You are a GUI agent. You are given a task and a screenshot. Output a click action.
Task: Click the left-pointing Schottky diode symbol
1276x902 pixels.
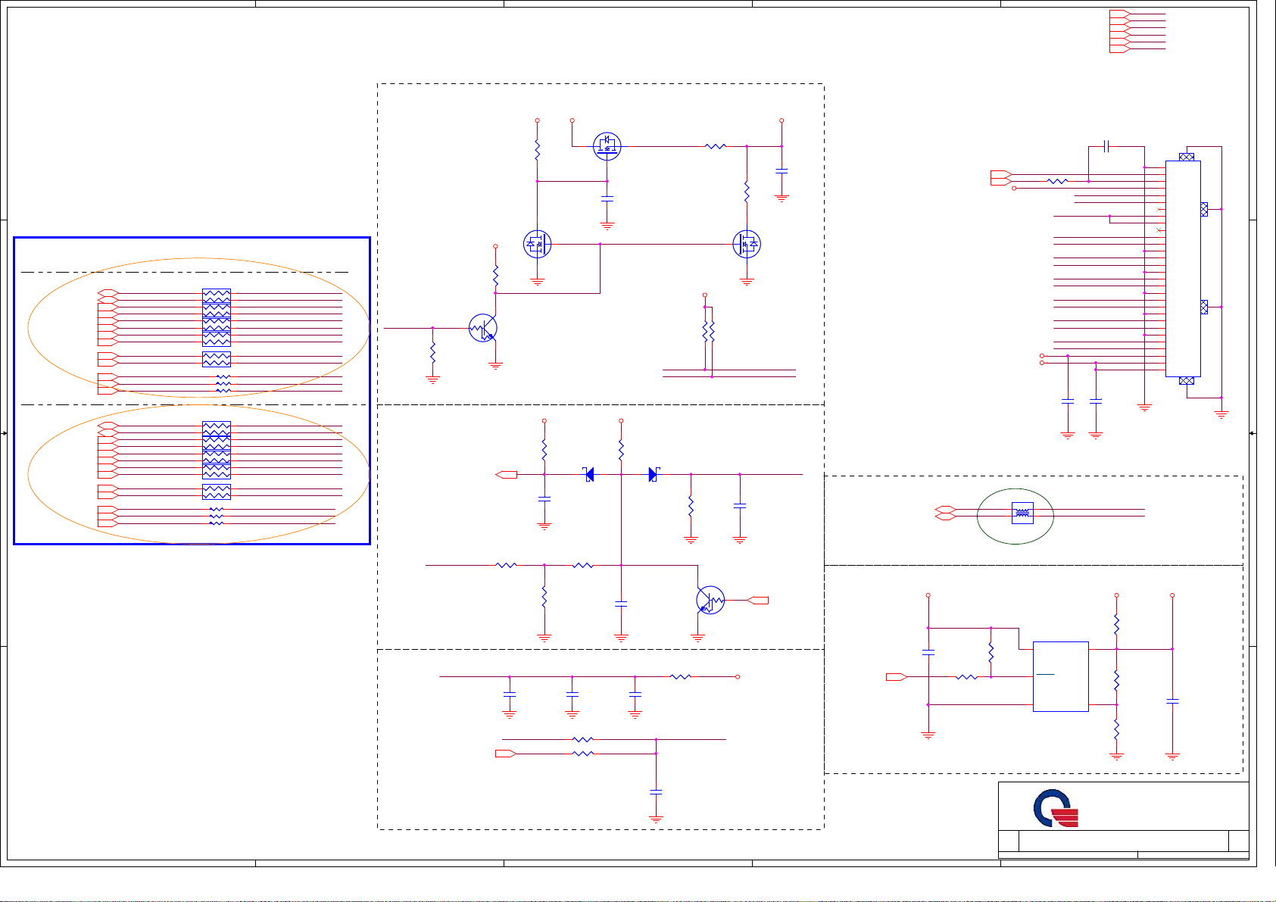[x=588, y=475]
